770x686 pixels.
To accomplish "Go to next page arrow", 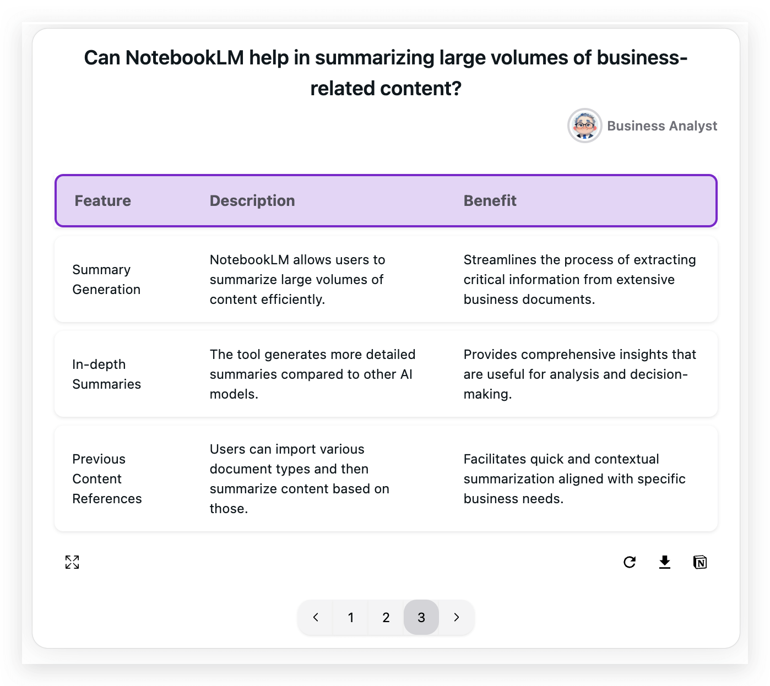I will coord(457,617).
